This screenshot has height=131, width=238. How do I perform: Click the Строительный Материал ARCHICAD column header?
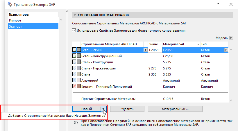point(112,44)
